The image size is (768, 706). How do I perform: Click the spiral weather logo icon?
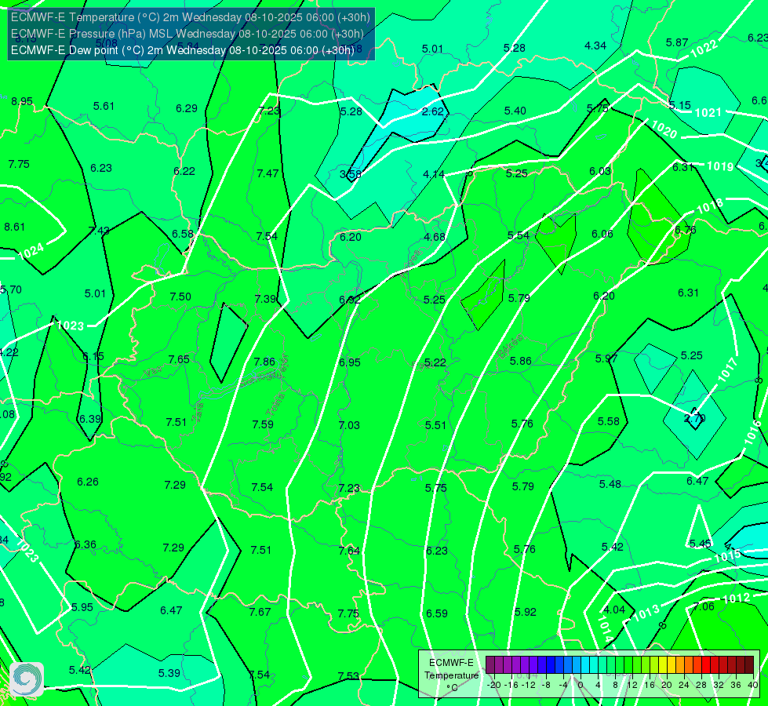(27, 679)
